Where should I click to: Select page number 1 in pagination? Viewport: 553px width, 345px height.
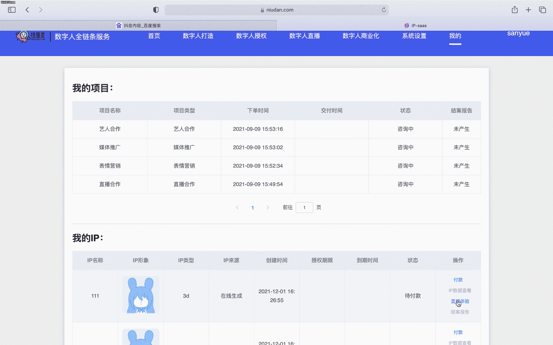tap(253, 208)
